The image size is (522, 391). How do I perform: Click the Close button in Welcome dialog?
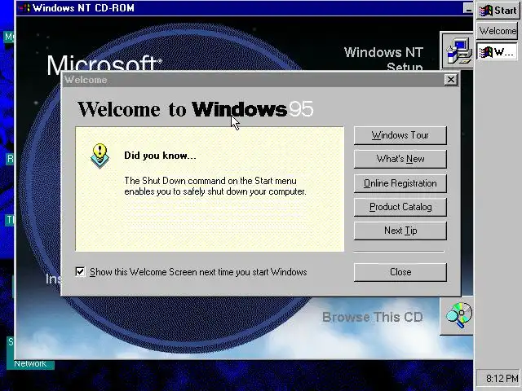coord(400,272)
